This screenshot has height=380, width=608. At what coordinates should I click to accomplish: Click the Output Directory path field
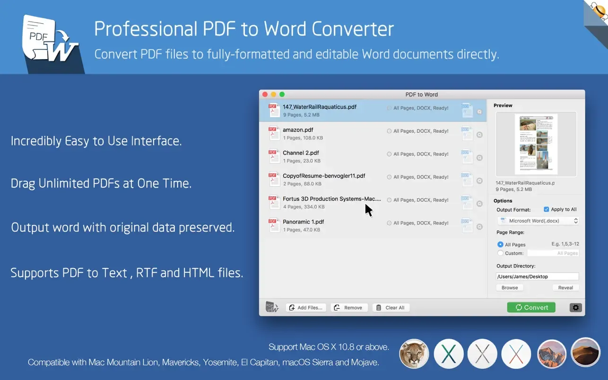(538, 276)
